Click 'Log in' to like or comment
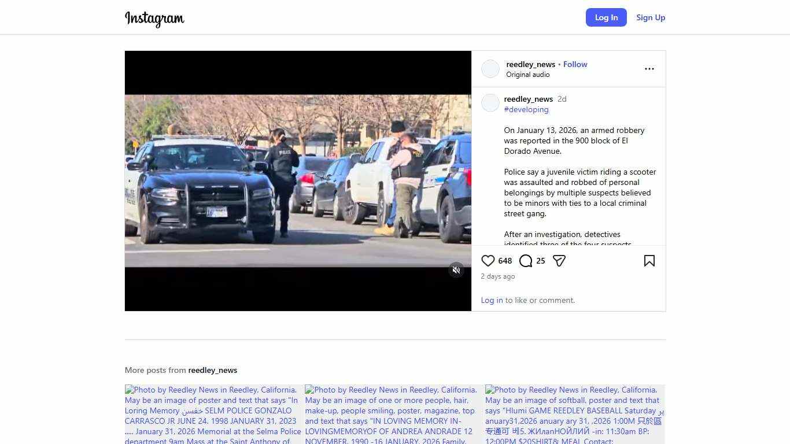The width and height of the screenshot is (790, 444). 492,300
